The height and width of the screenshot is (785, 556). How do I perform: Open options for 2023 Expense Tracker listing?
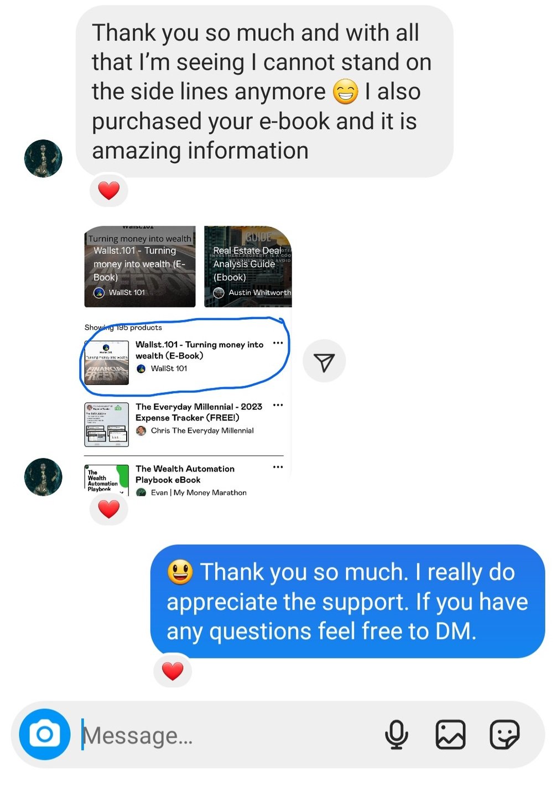click(x=278, y=405)
